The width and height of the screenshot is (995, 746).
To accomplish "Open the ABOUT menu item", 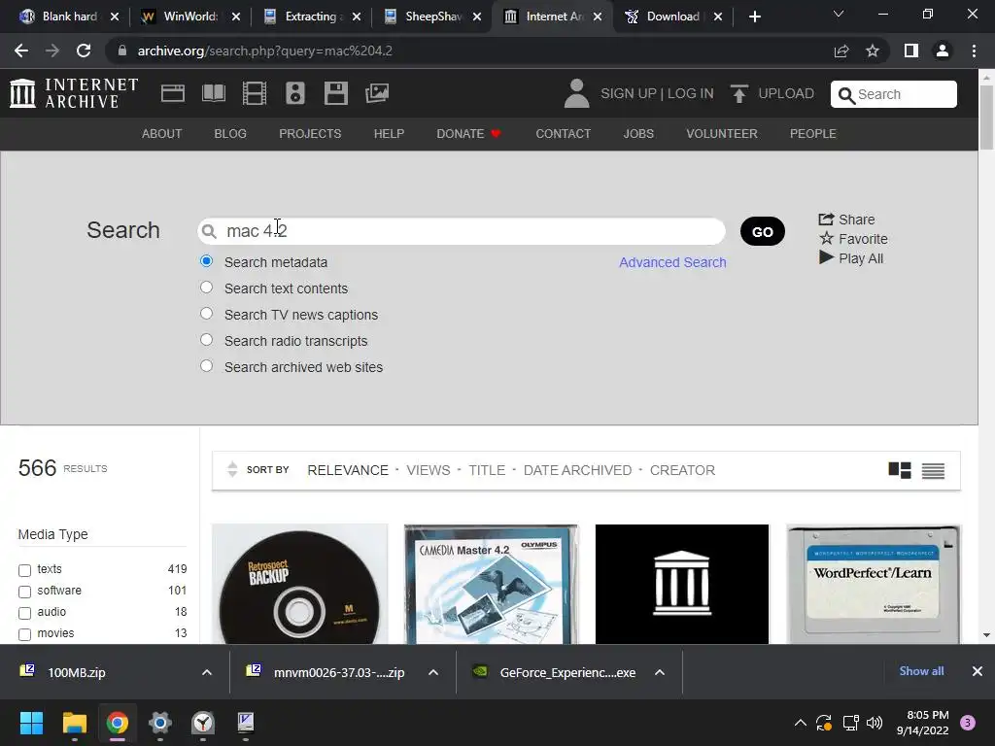I will (x=162, y=134).
